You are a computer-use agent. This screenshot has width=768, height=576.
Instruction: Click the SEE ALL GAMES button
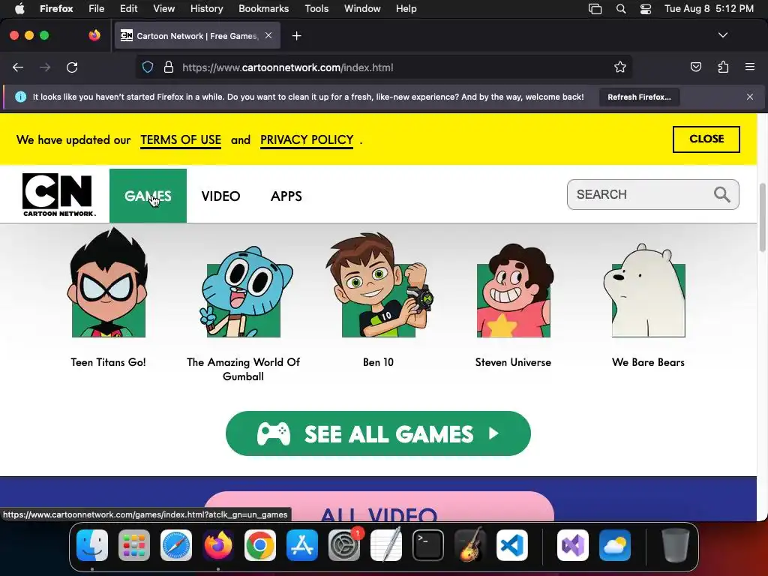pos(378,433)
